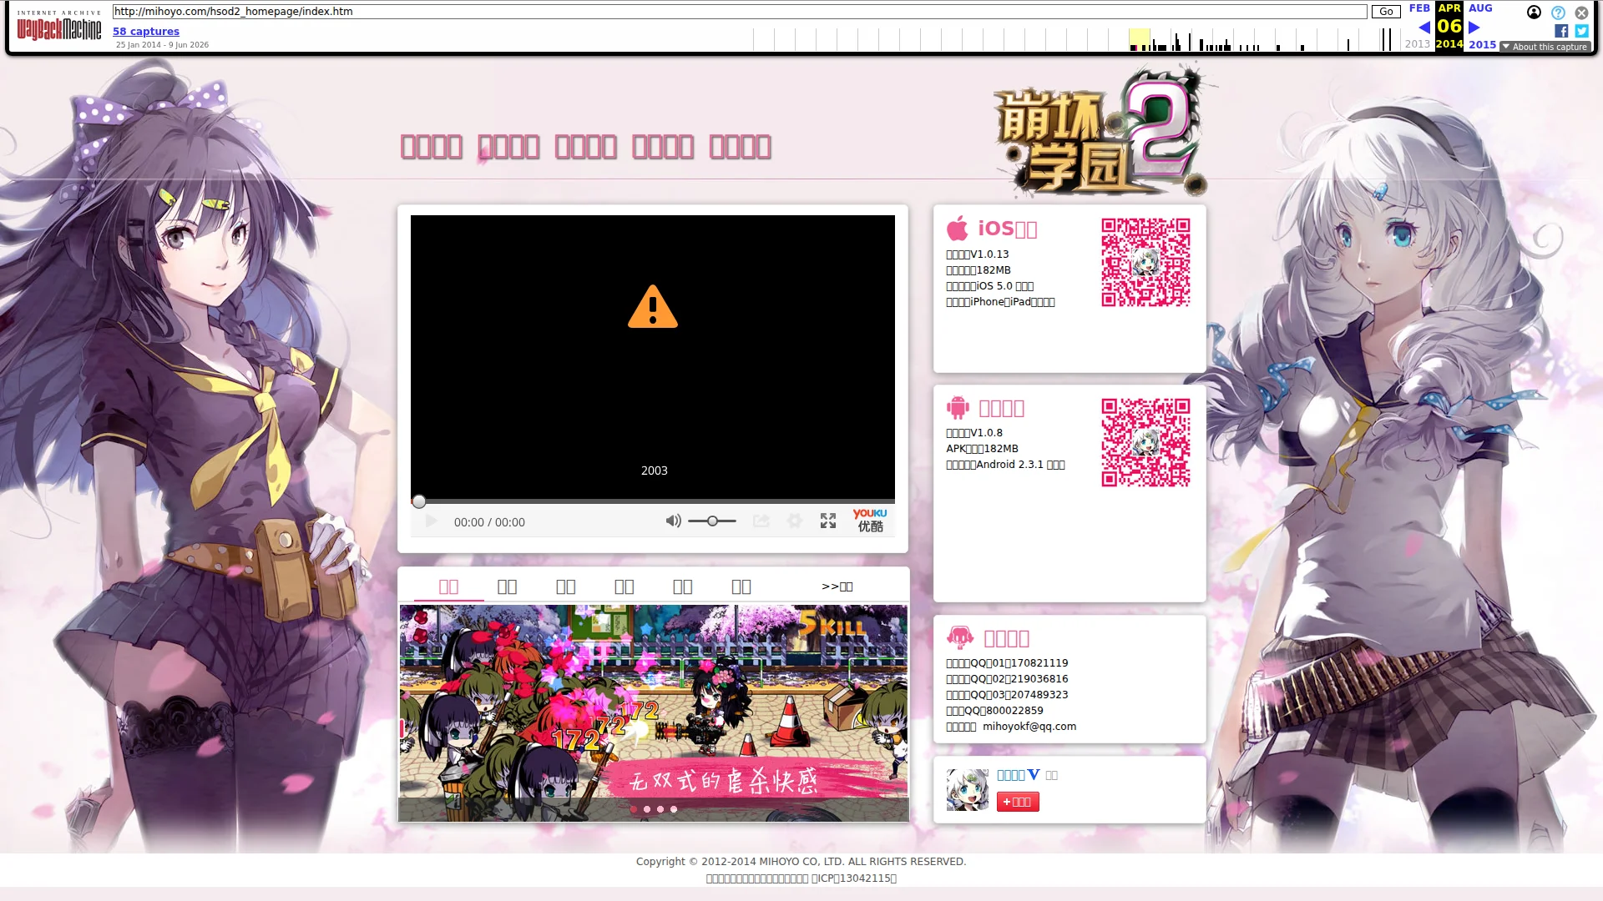Screen dimensions: 1603x901
Task: Click the iOS download heading
Action: [1008, 229]
